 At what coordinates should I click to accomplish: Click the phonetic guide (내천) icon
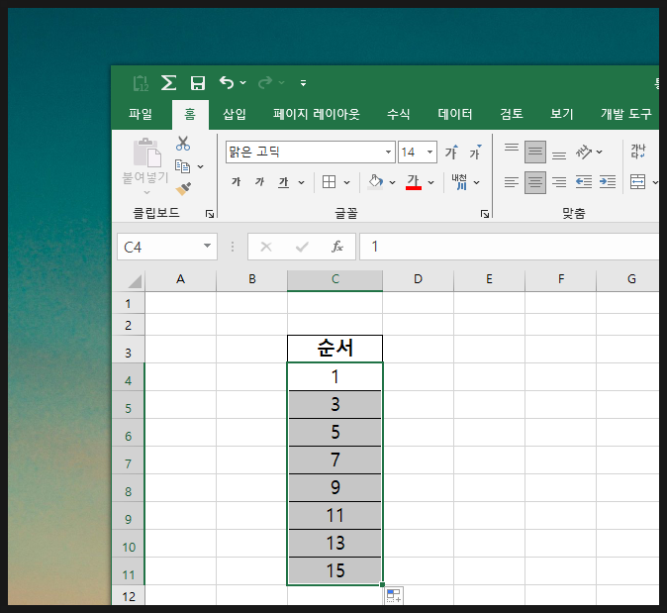click(x=459, y=182)
